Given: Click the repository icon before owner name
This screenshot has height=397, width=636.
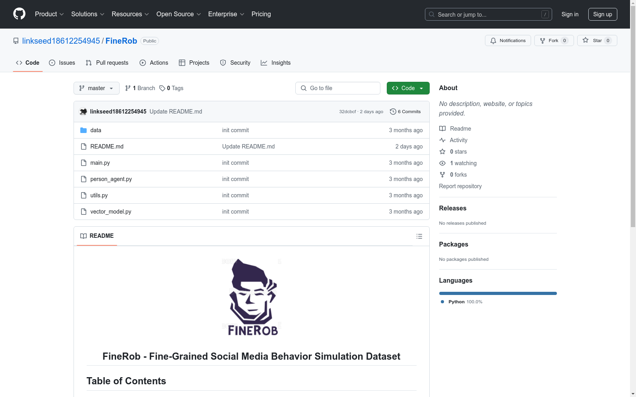Looking at the screenshot, I should (x=16, y=41).
